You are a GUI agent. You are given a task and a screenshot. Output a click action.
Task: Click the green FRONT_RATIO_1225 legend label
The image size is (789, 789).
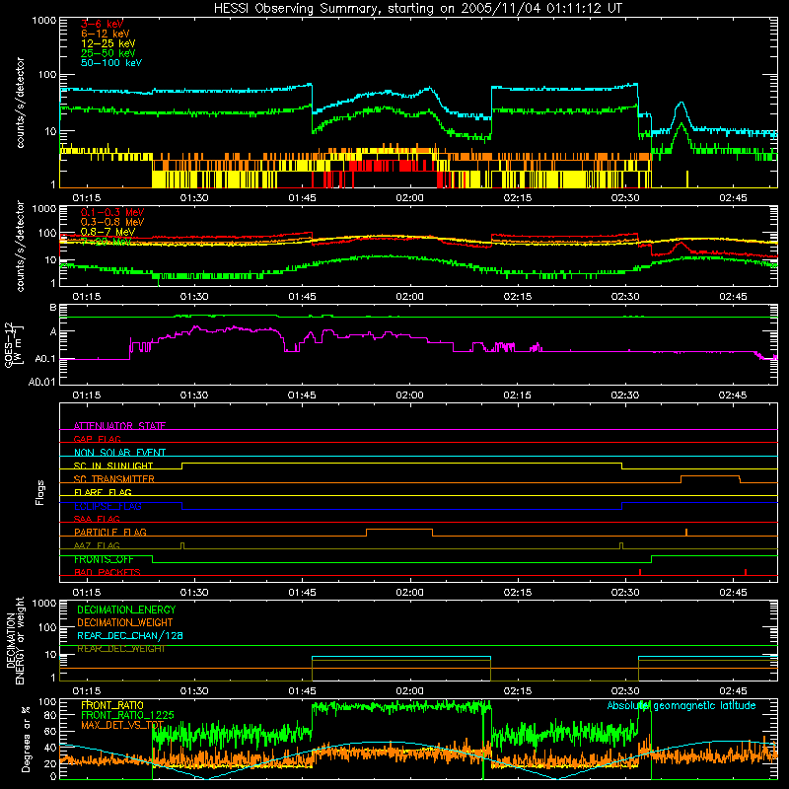point(127,715)
